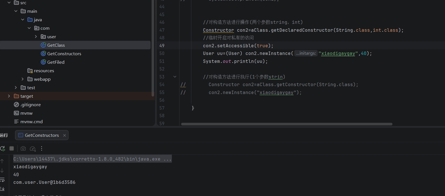Toggle soft-wrap in the console output

click(x=2, y=180)
